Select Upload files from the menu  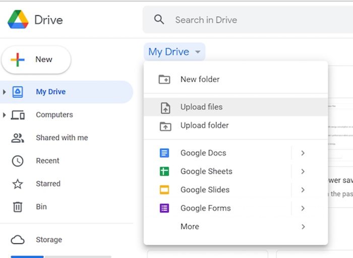point(201,107)
